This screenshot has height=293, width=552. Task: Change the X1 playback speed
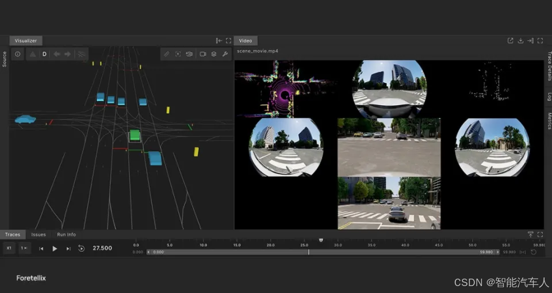tap(9, 248)
